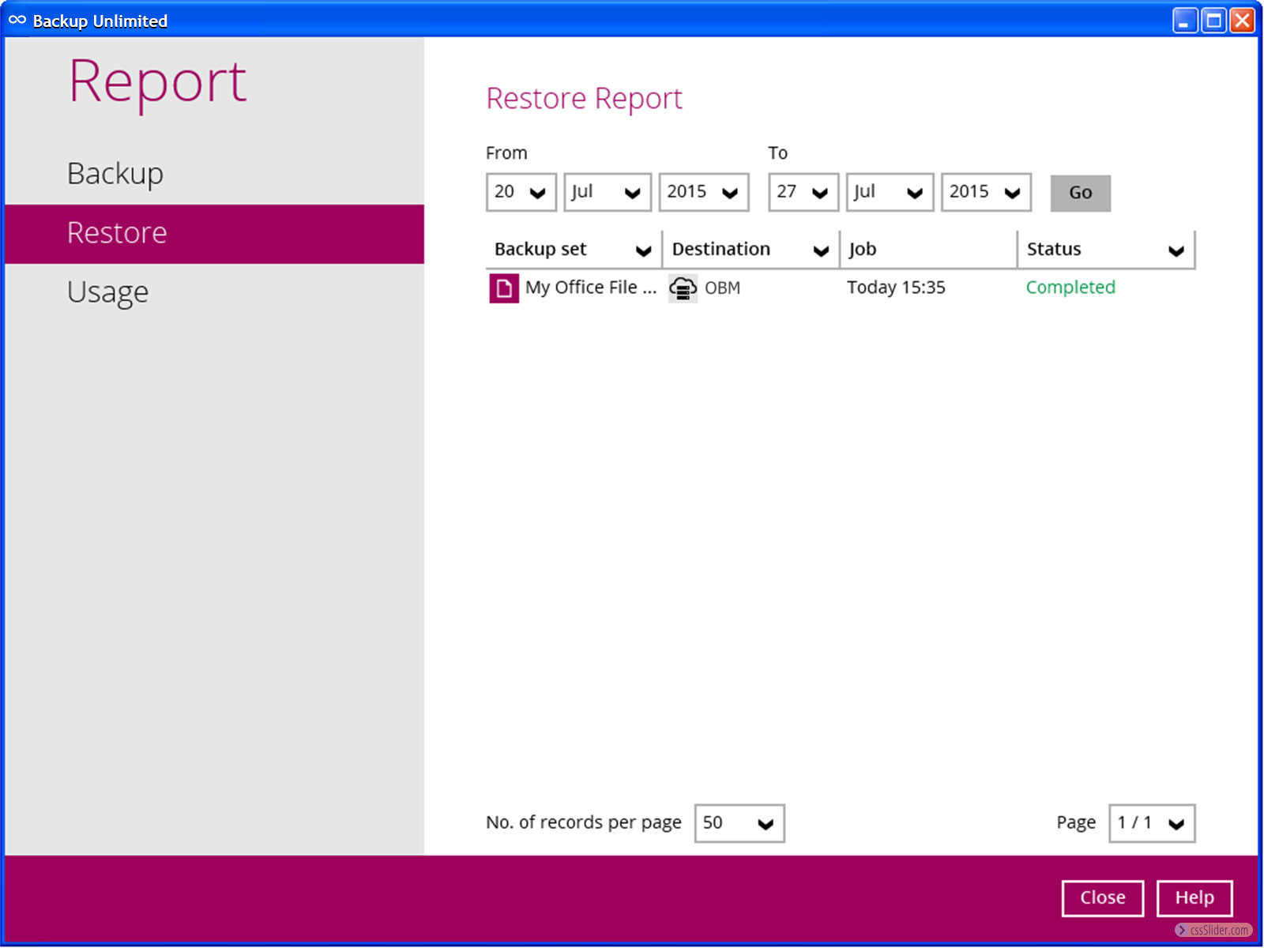
Task: Select the Restore report tab
Action: (117, 233)
